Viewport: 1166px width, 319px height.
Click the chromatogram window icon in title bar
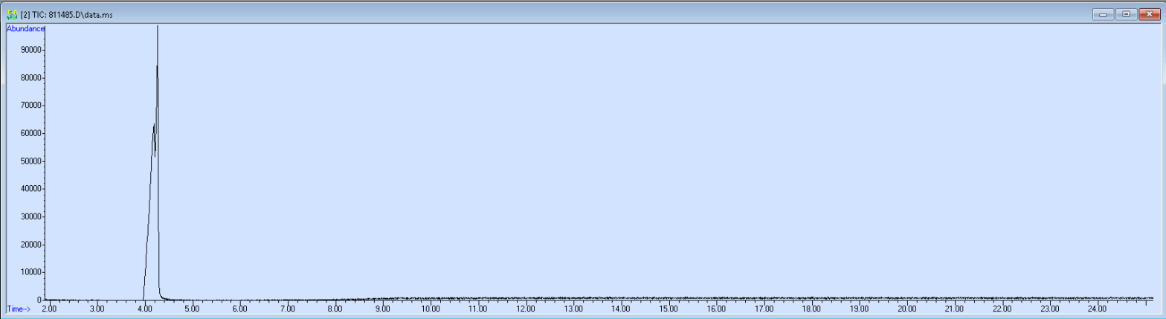coord(11,15)
